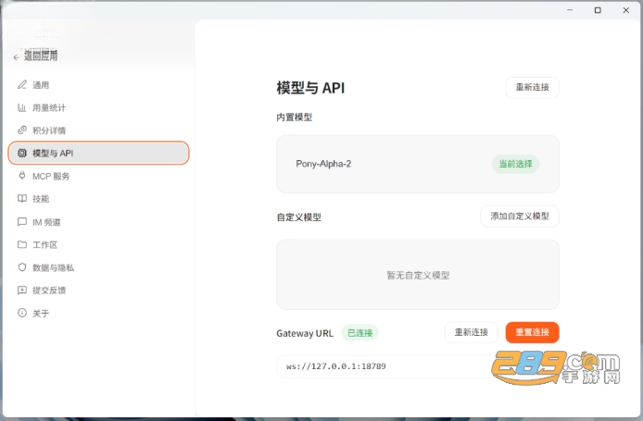The height and width of the screenshot is (421, 643).
Task: Open the 工作区 section
Action: click(98, 244)
